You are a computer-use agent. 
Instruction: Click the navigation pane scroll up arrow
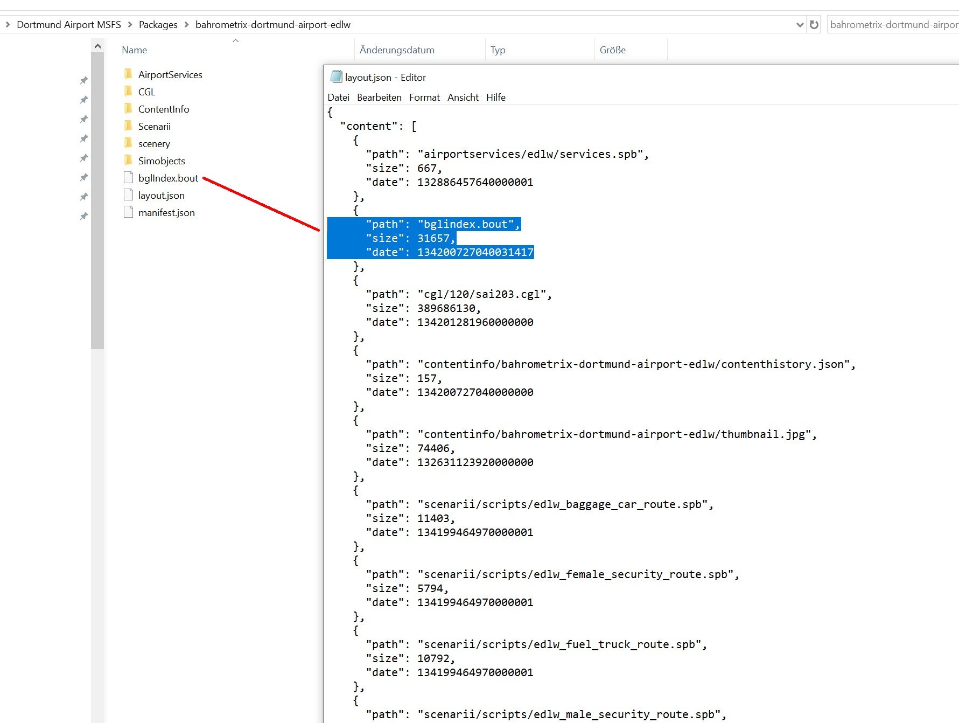pyautogui.click(x=97, y=46)
